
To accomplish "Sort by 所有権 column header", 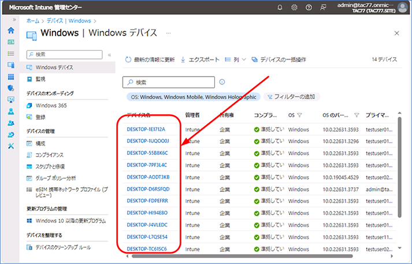I will pos(227,115).
